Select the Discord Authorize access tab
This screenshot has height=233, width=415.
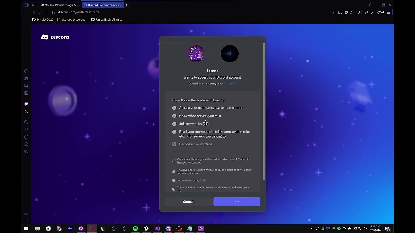coord(102,5)
